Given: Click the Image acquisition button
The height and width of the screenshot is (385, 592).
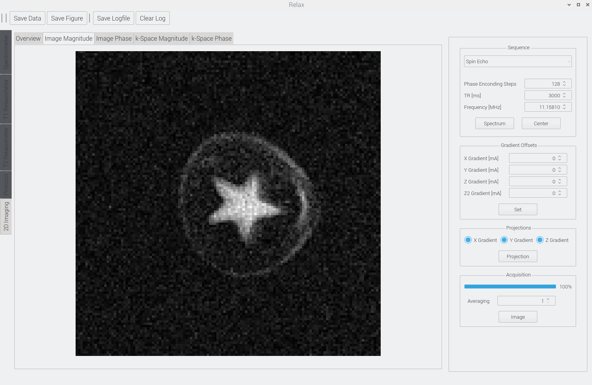Looking at the screenshot, I should tap(518, 317).
